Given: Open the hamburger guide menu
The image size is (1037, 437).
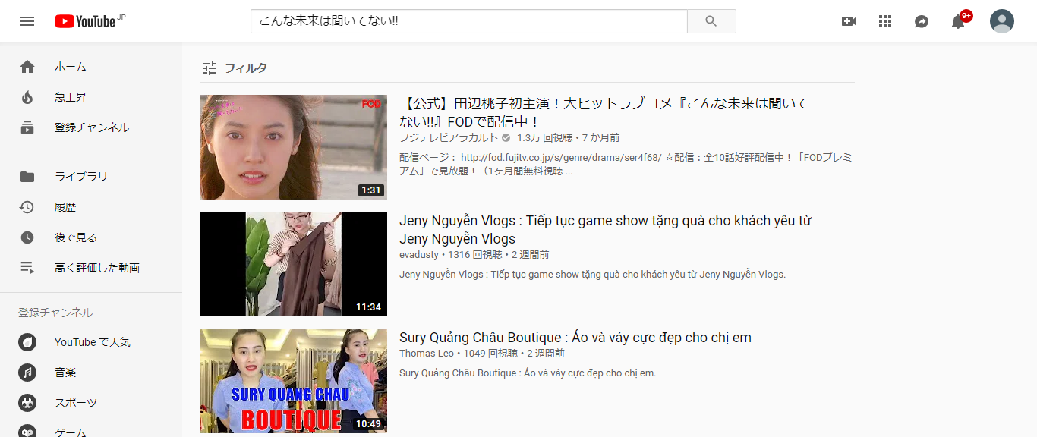Looking at the screenshot, I should [27, 21].
